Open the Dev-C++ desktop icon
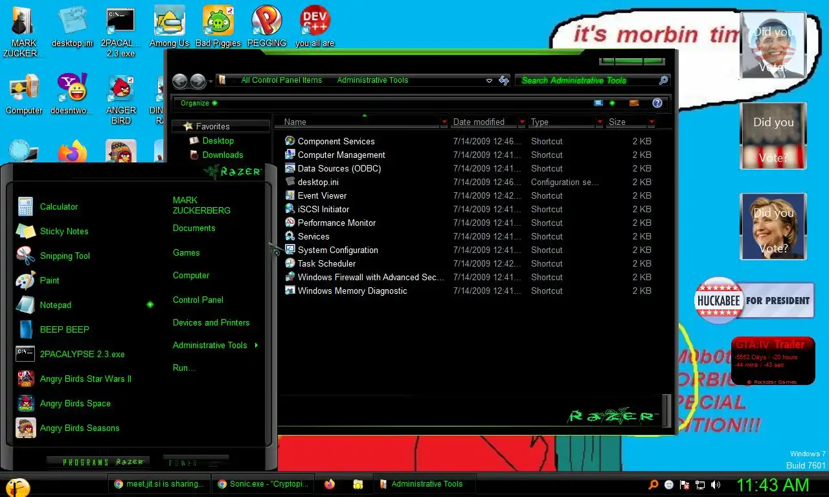 pos(315,27)
